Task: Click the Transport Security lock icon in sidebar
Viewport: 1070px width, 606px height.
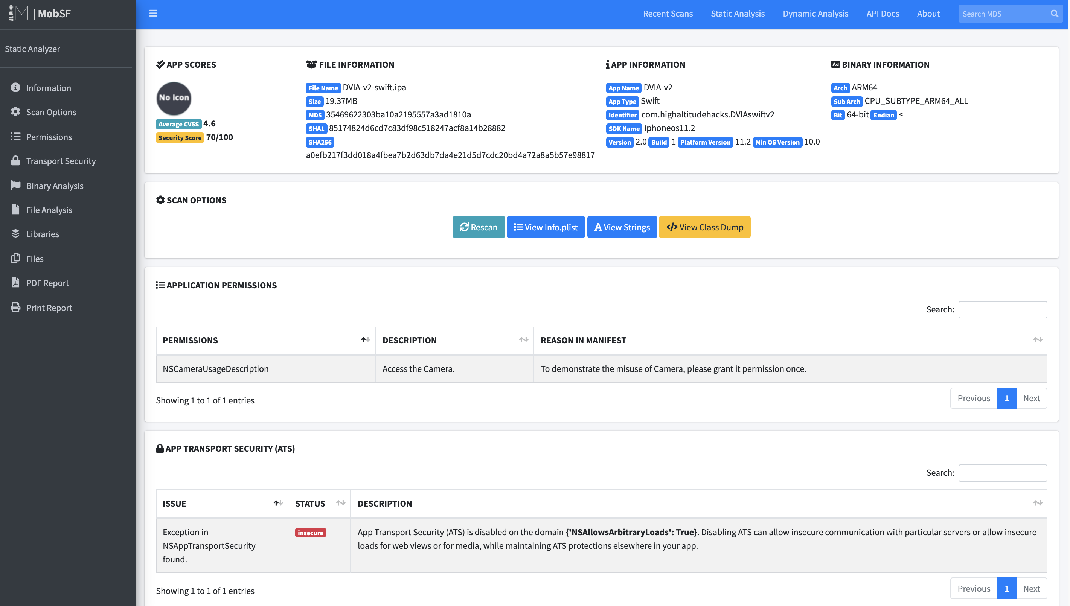Action: 15,160
